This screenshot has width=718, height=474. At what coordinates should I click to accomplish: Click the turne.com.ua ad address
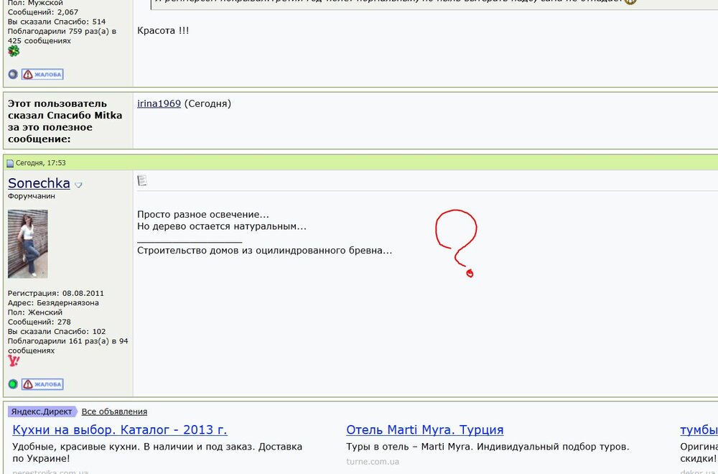373,462
